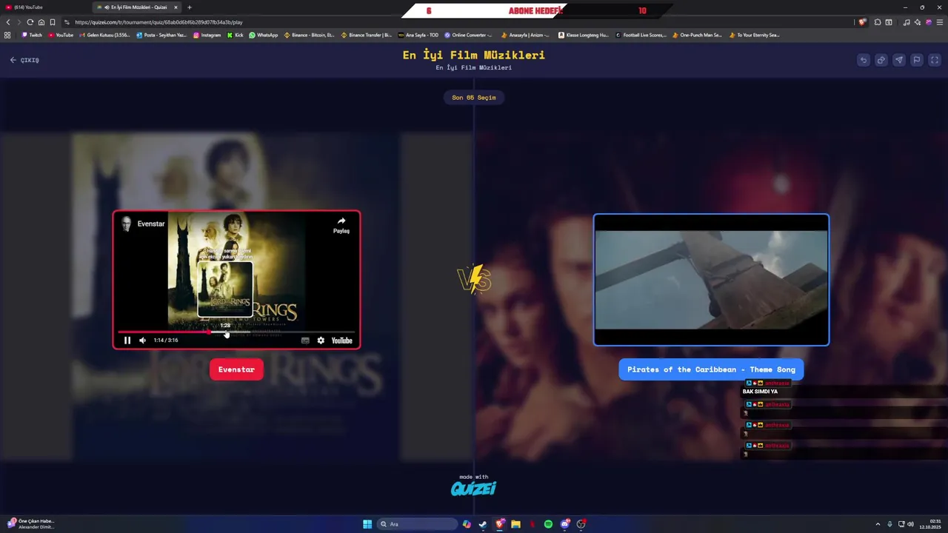948x533 pixels.
Task: Open File Explorer from the taskbar
Action: pos(516,524)
